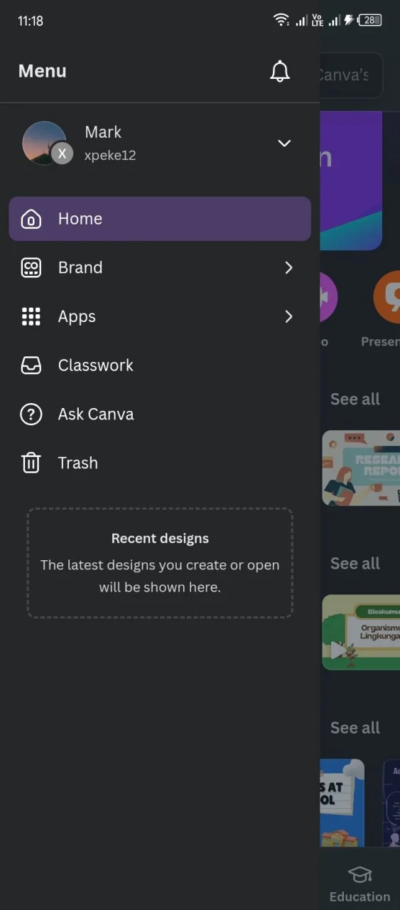Open the Research Report template thumbnail
The height and width of the screenshot is (910, 400).
[x=361, y=468]
